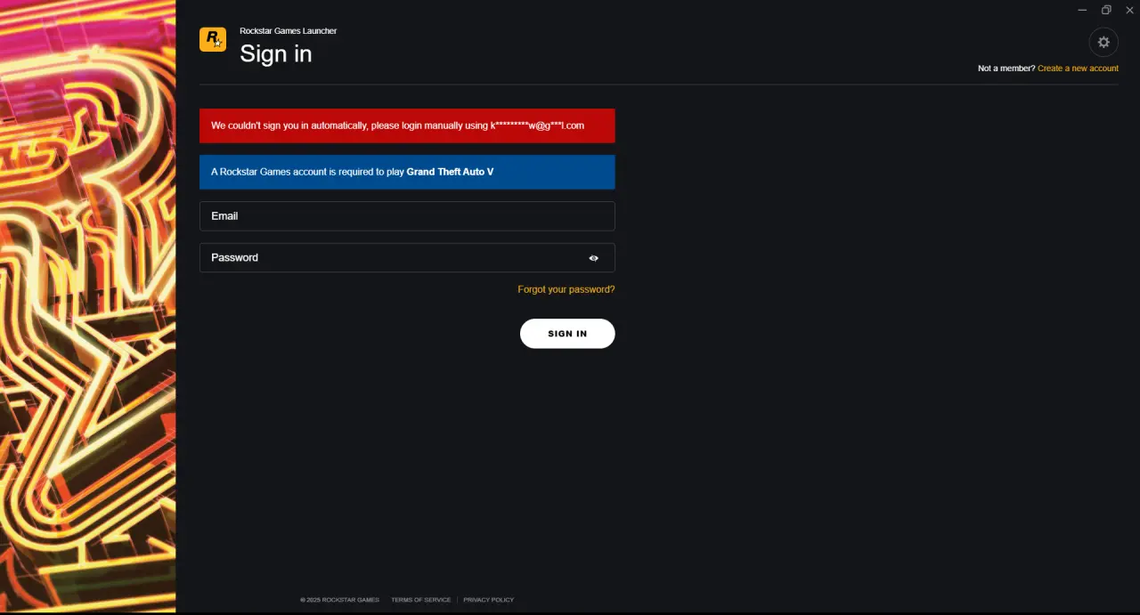The image size is (1140, 615).
Task: Minimize the launcher window
Action: 1082,10
